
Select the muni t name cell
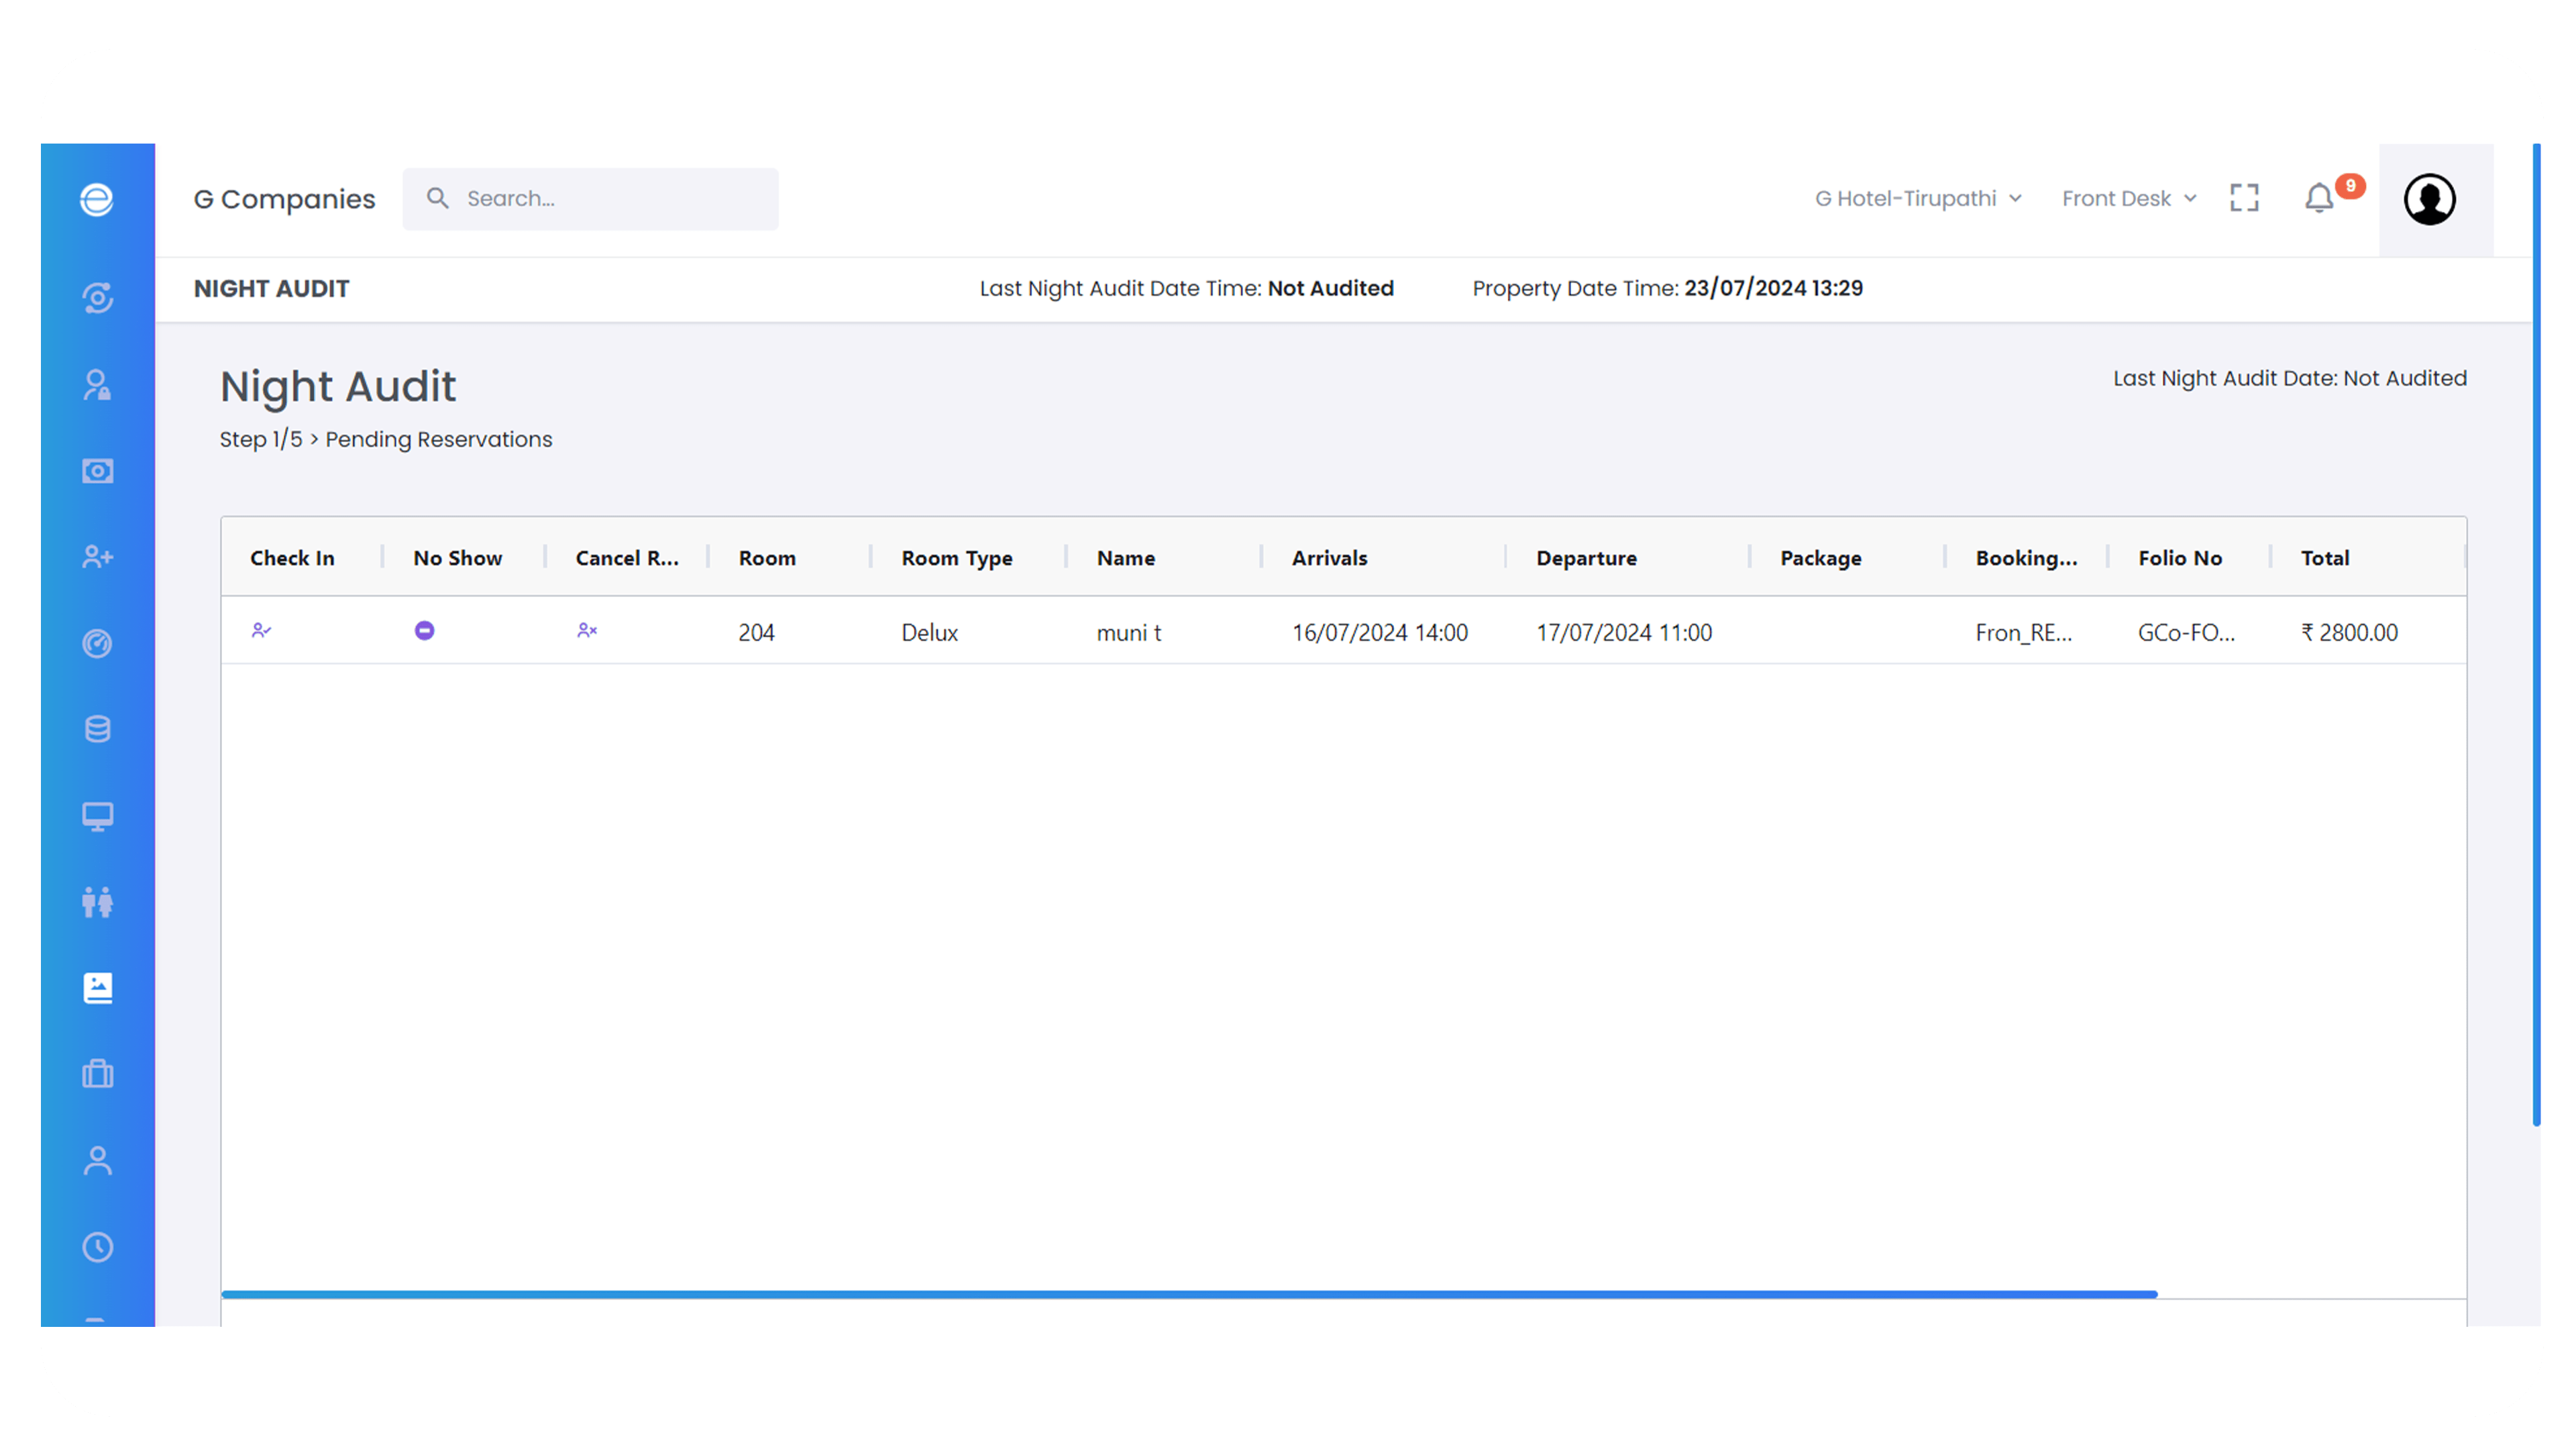[x=1129, y=632]
